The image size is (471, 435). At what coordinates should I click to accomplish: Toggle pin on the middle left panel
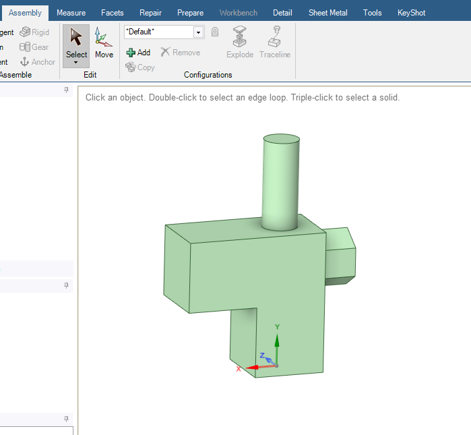click(x=66, y=286)
